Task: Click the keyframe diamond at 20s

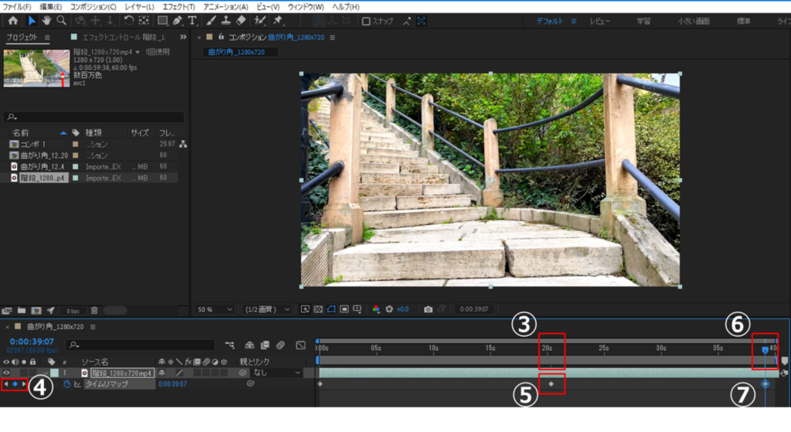Action: click(x=551, y=383)
